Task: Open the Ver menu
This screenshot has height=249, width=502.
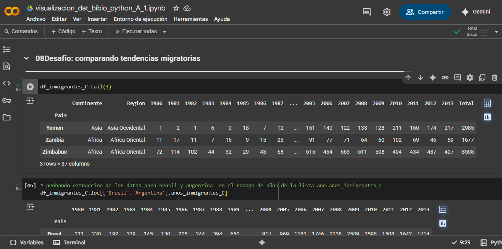Action: click(x=77, y=19)
